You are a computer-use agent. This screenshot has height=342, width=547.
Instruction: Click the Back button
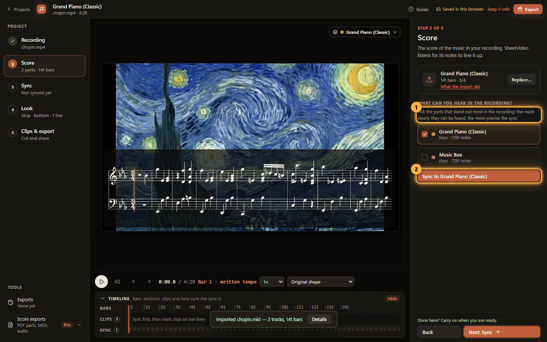439,332
